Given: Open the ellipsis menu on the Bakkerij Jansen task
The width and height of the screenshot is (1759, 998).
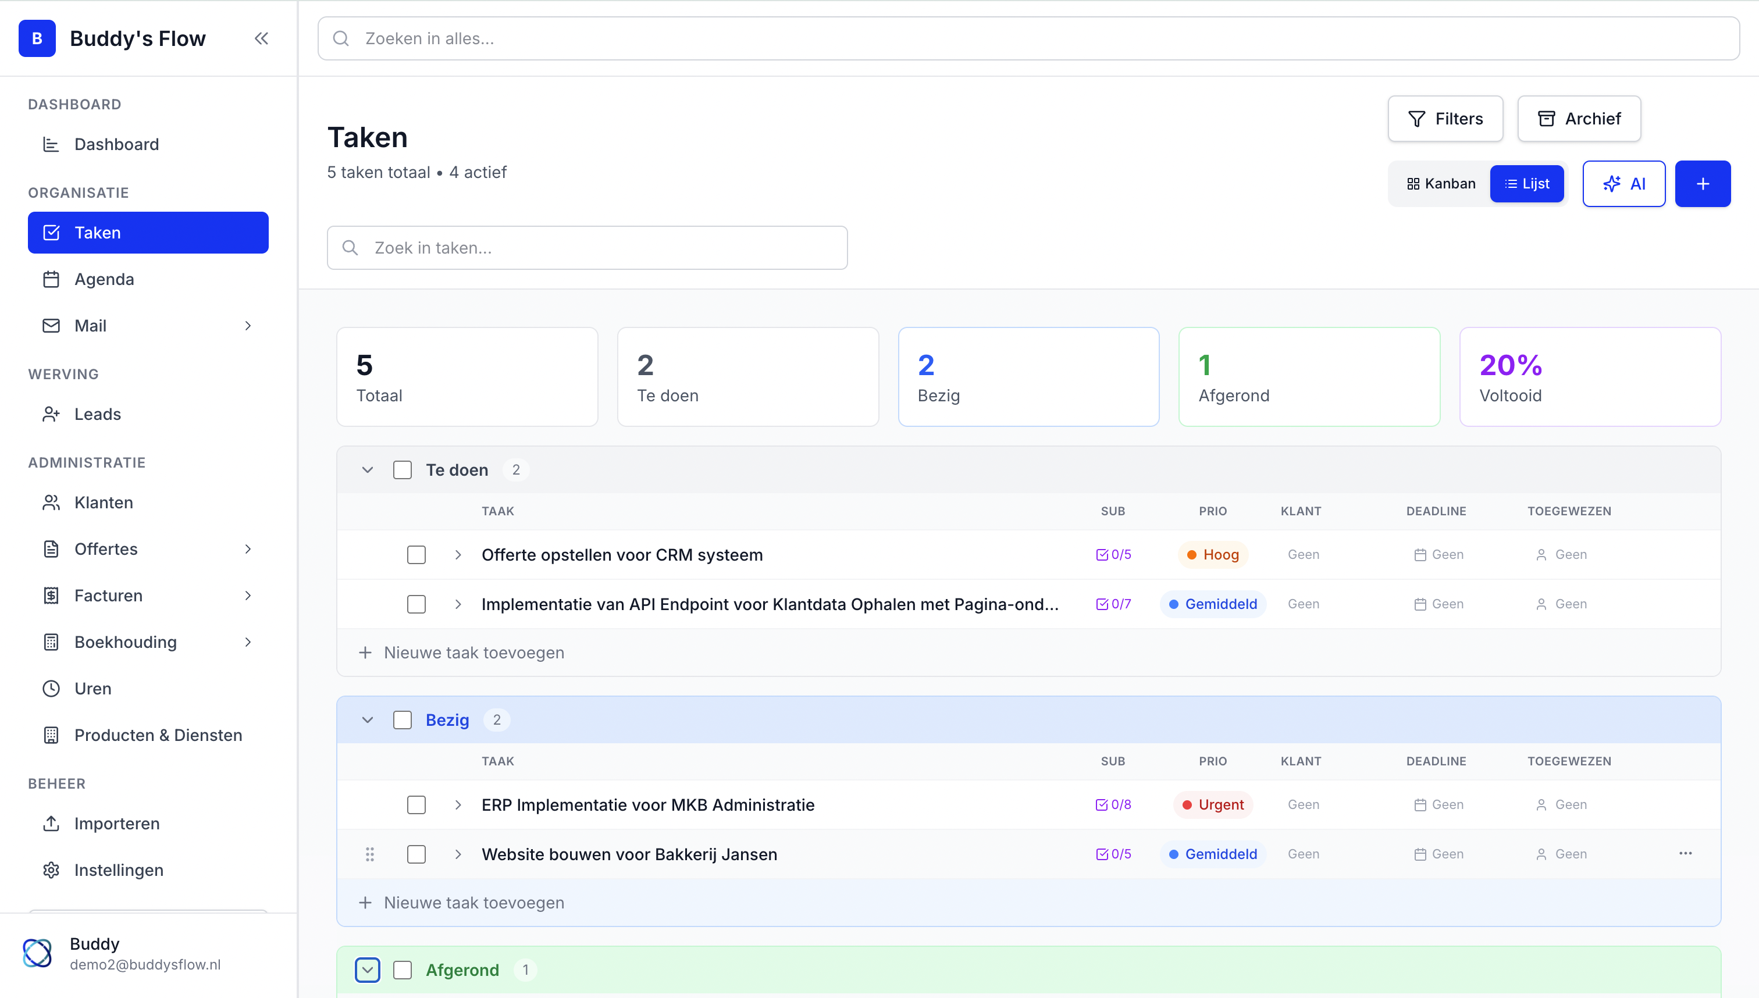Looking at the screenshot, I should pos(1686,854).
